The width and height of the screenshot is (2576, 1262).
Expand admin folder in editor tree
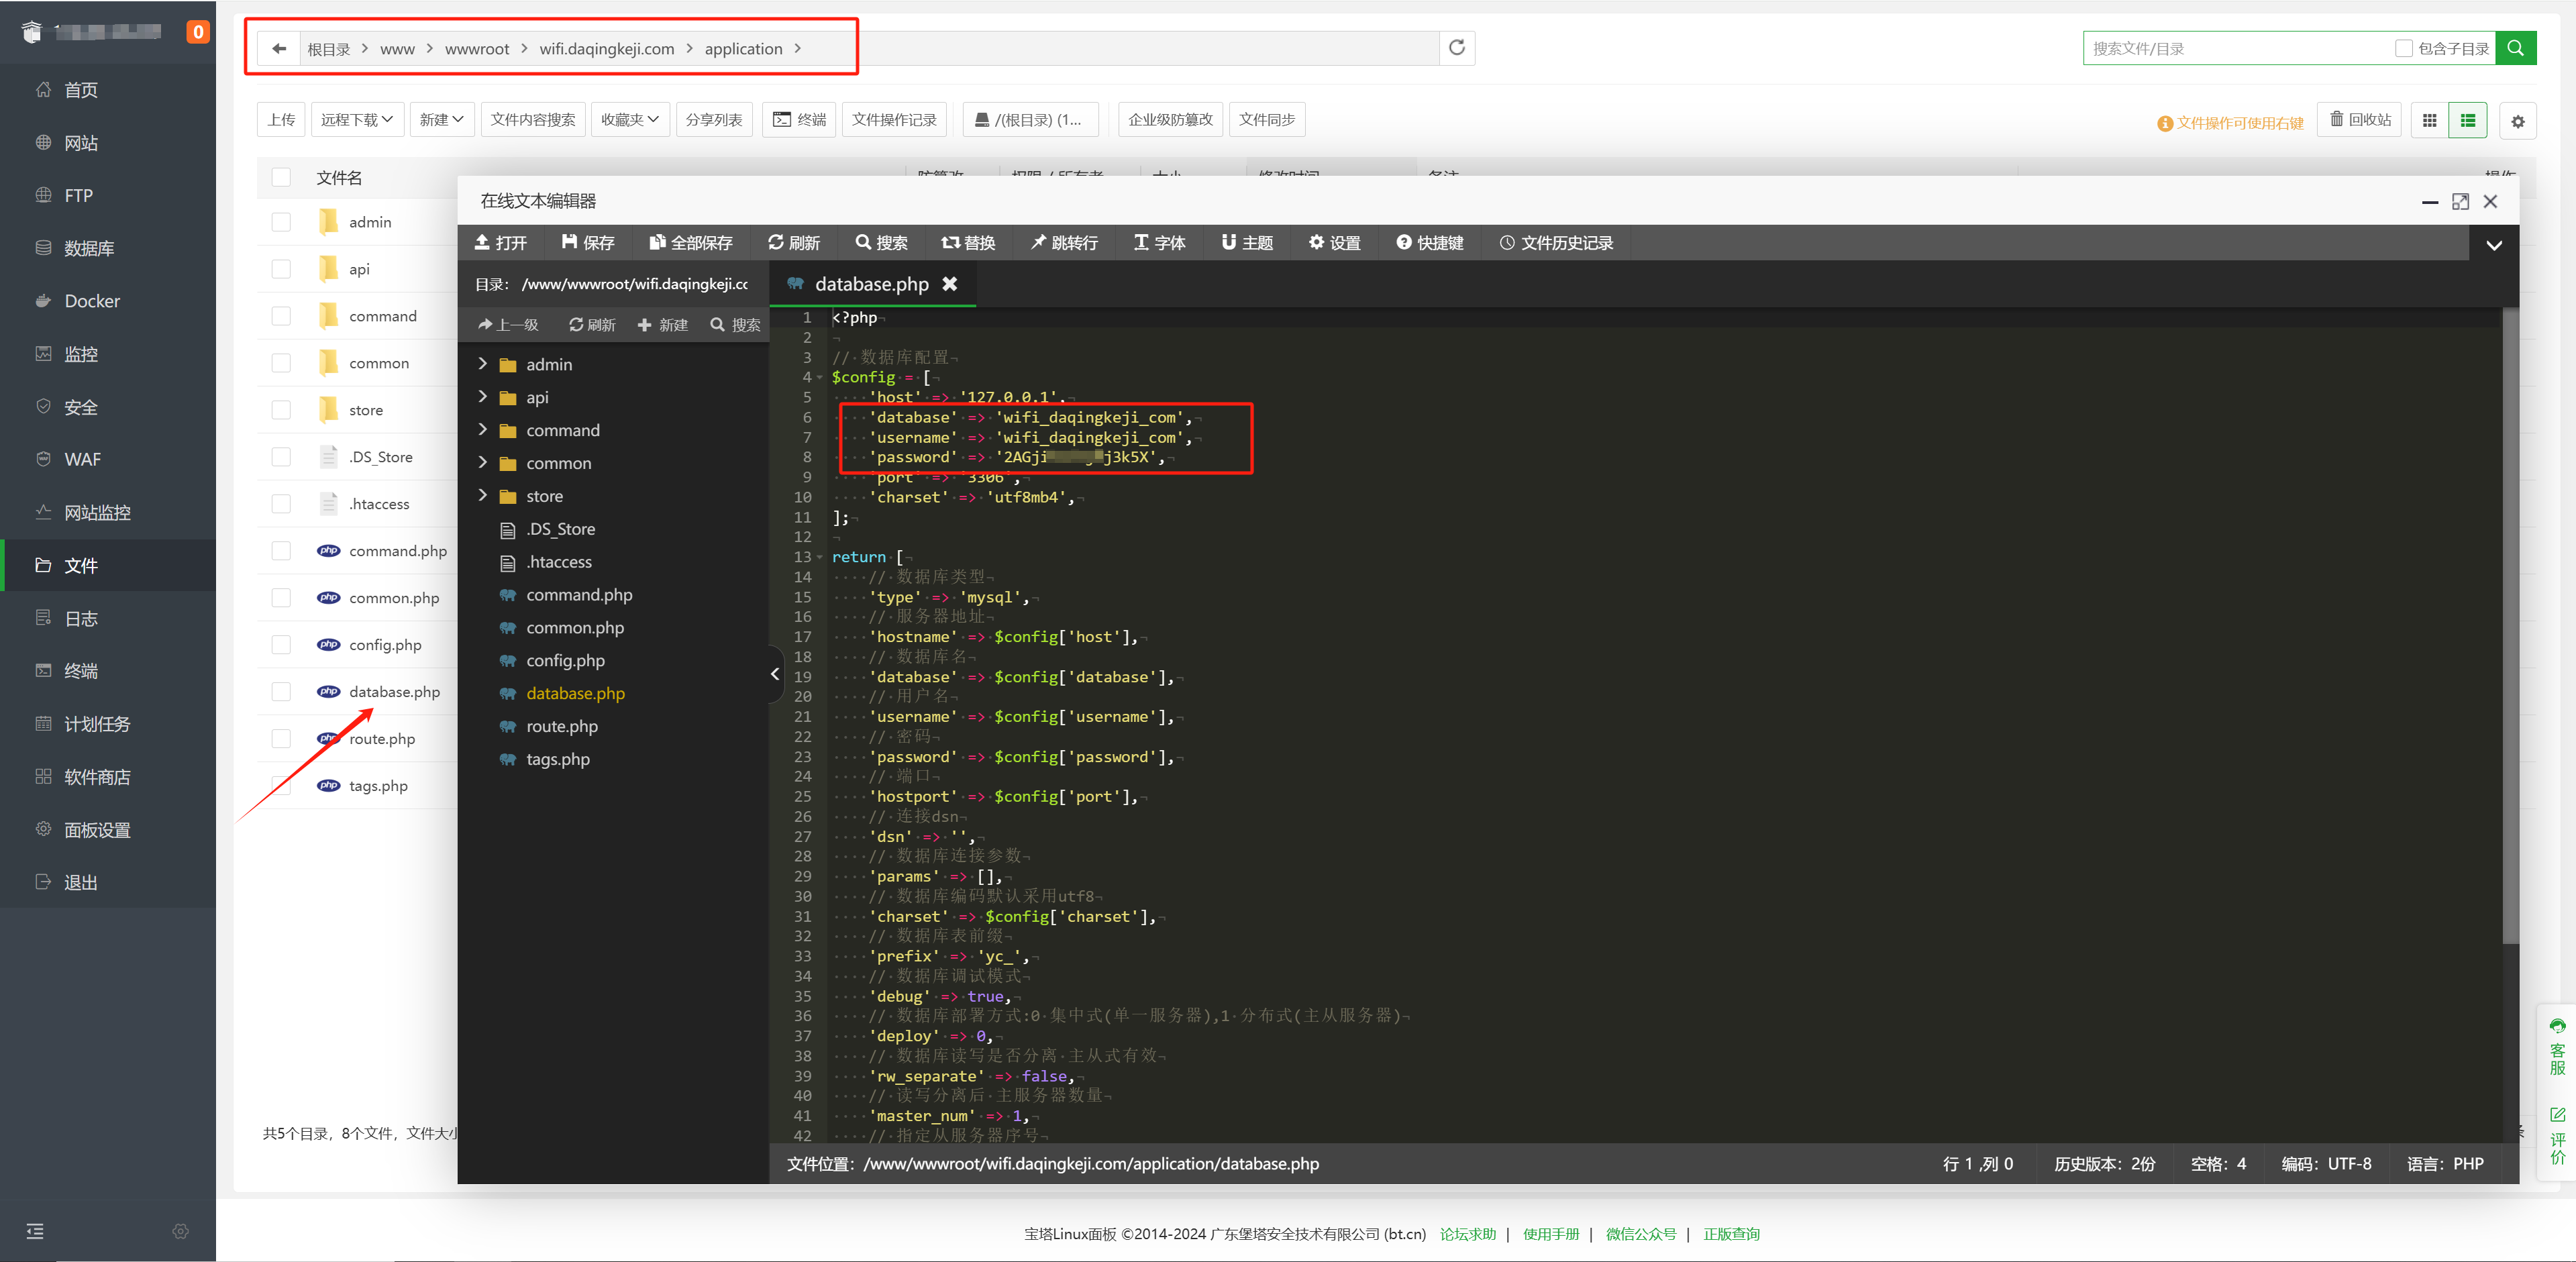482,364
